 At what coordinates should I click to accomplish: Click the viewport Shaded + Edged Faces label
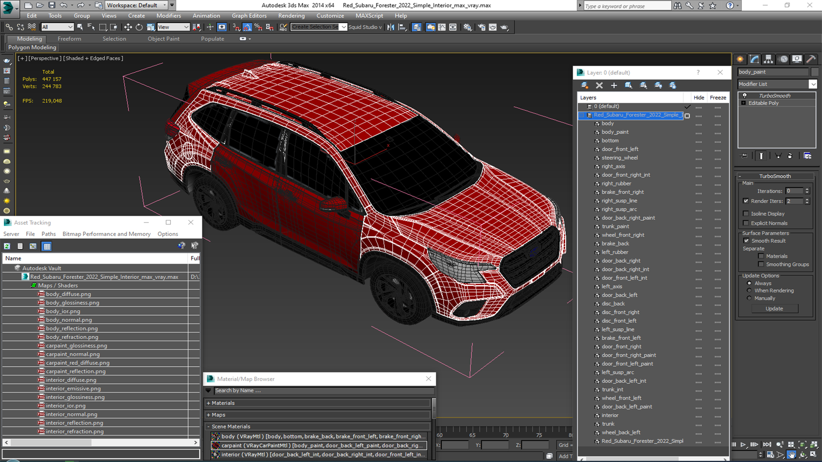(93, 58)
